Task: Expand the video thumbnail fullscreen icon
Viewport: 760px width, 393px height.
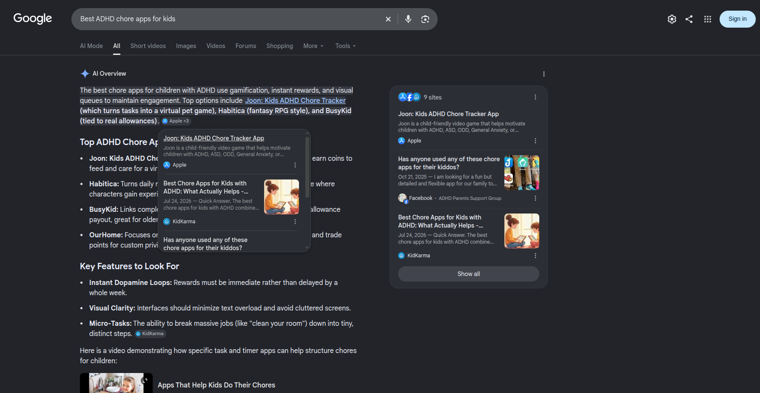Action: pos(145,380)
